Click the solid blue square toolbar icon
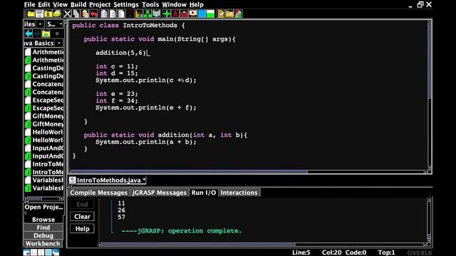456x256 pixels. [202, 14]
